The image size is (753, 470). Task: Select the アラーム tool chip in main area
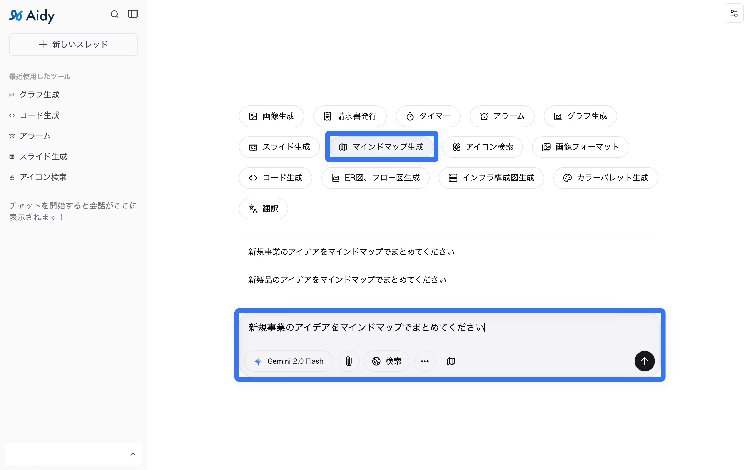tap(502, 116)
